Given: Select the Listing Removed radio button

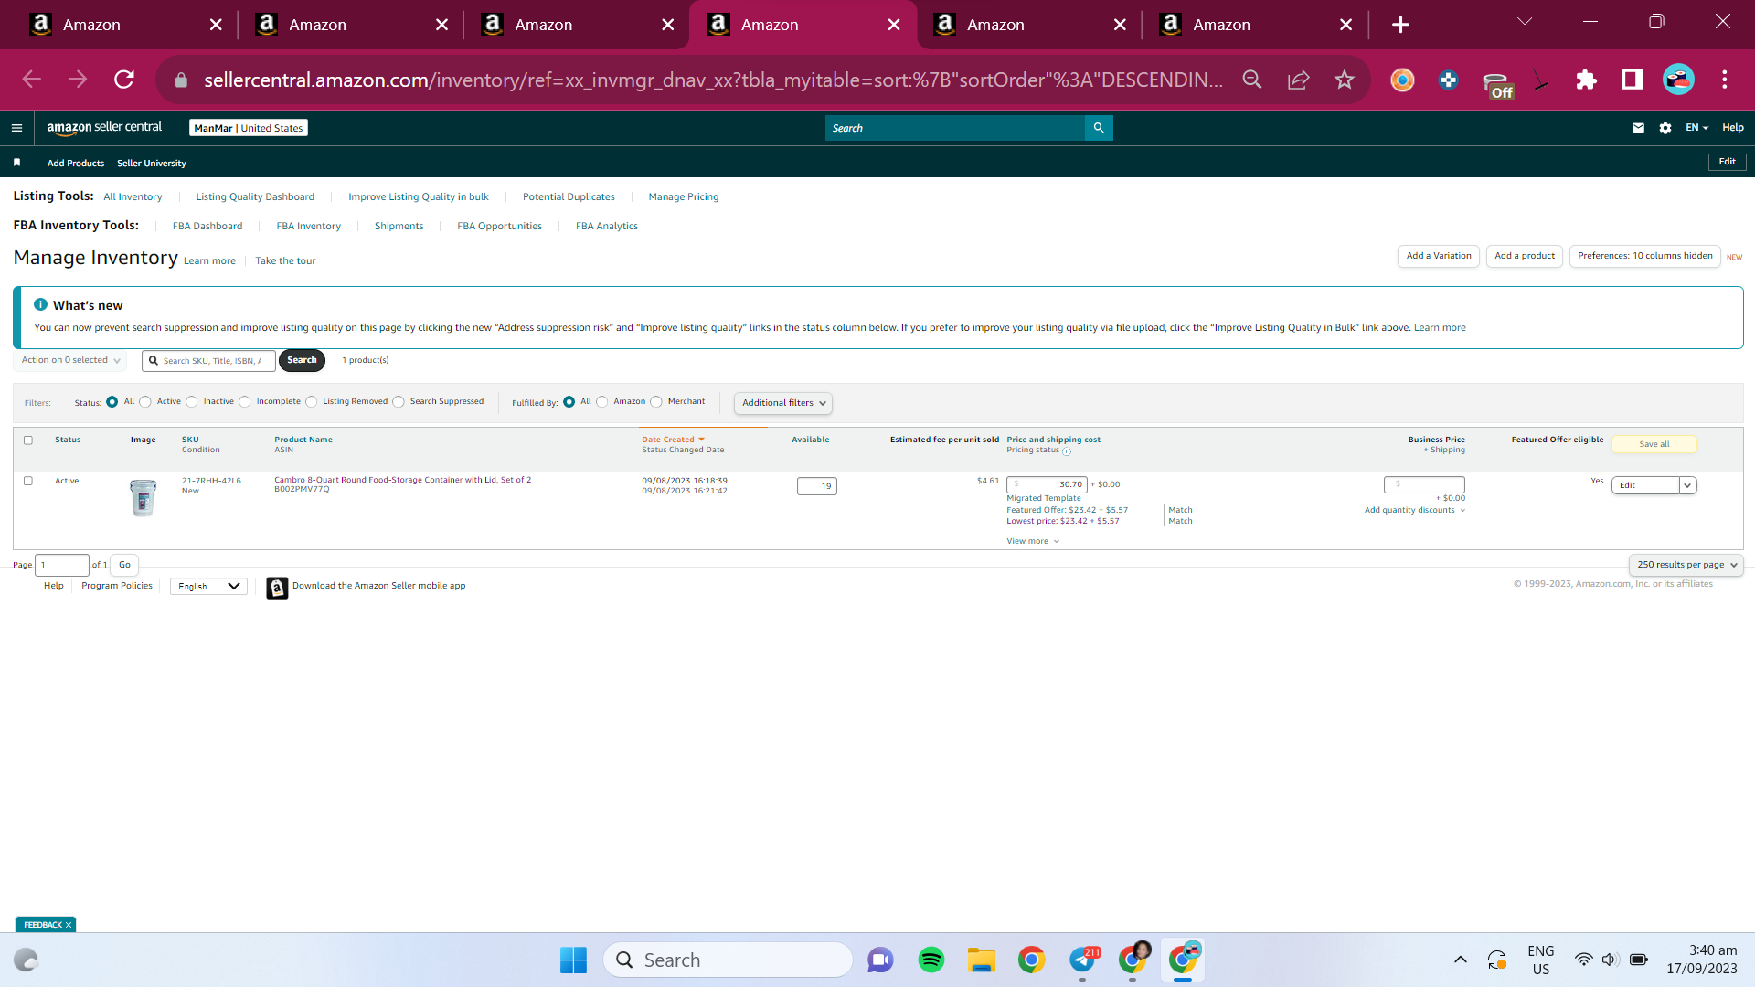Looking at the screenshot, I should (312, 402).
